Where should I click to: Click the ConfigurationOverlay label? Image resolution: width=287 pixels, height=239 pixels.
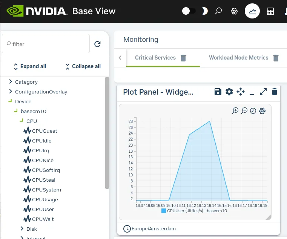coord(41,92)
